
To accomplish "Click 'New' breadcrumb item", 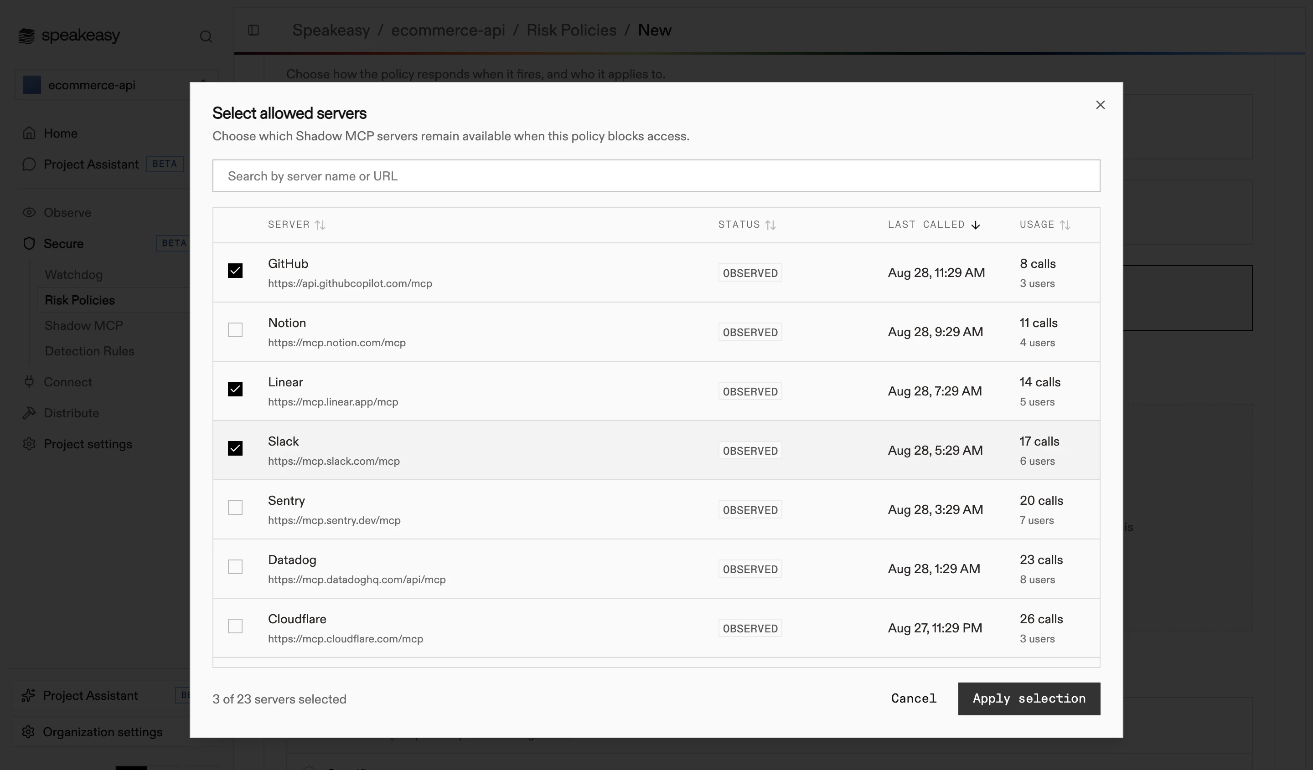I will [654, 30].
